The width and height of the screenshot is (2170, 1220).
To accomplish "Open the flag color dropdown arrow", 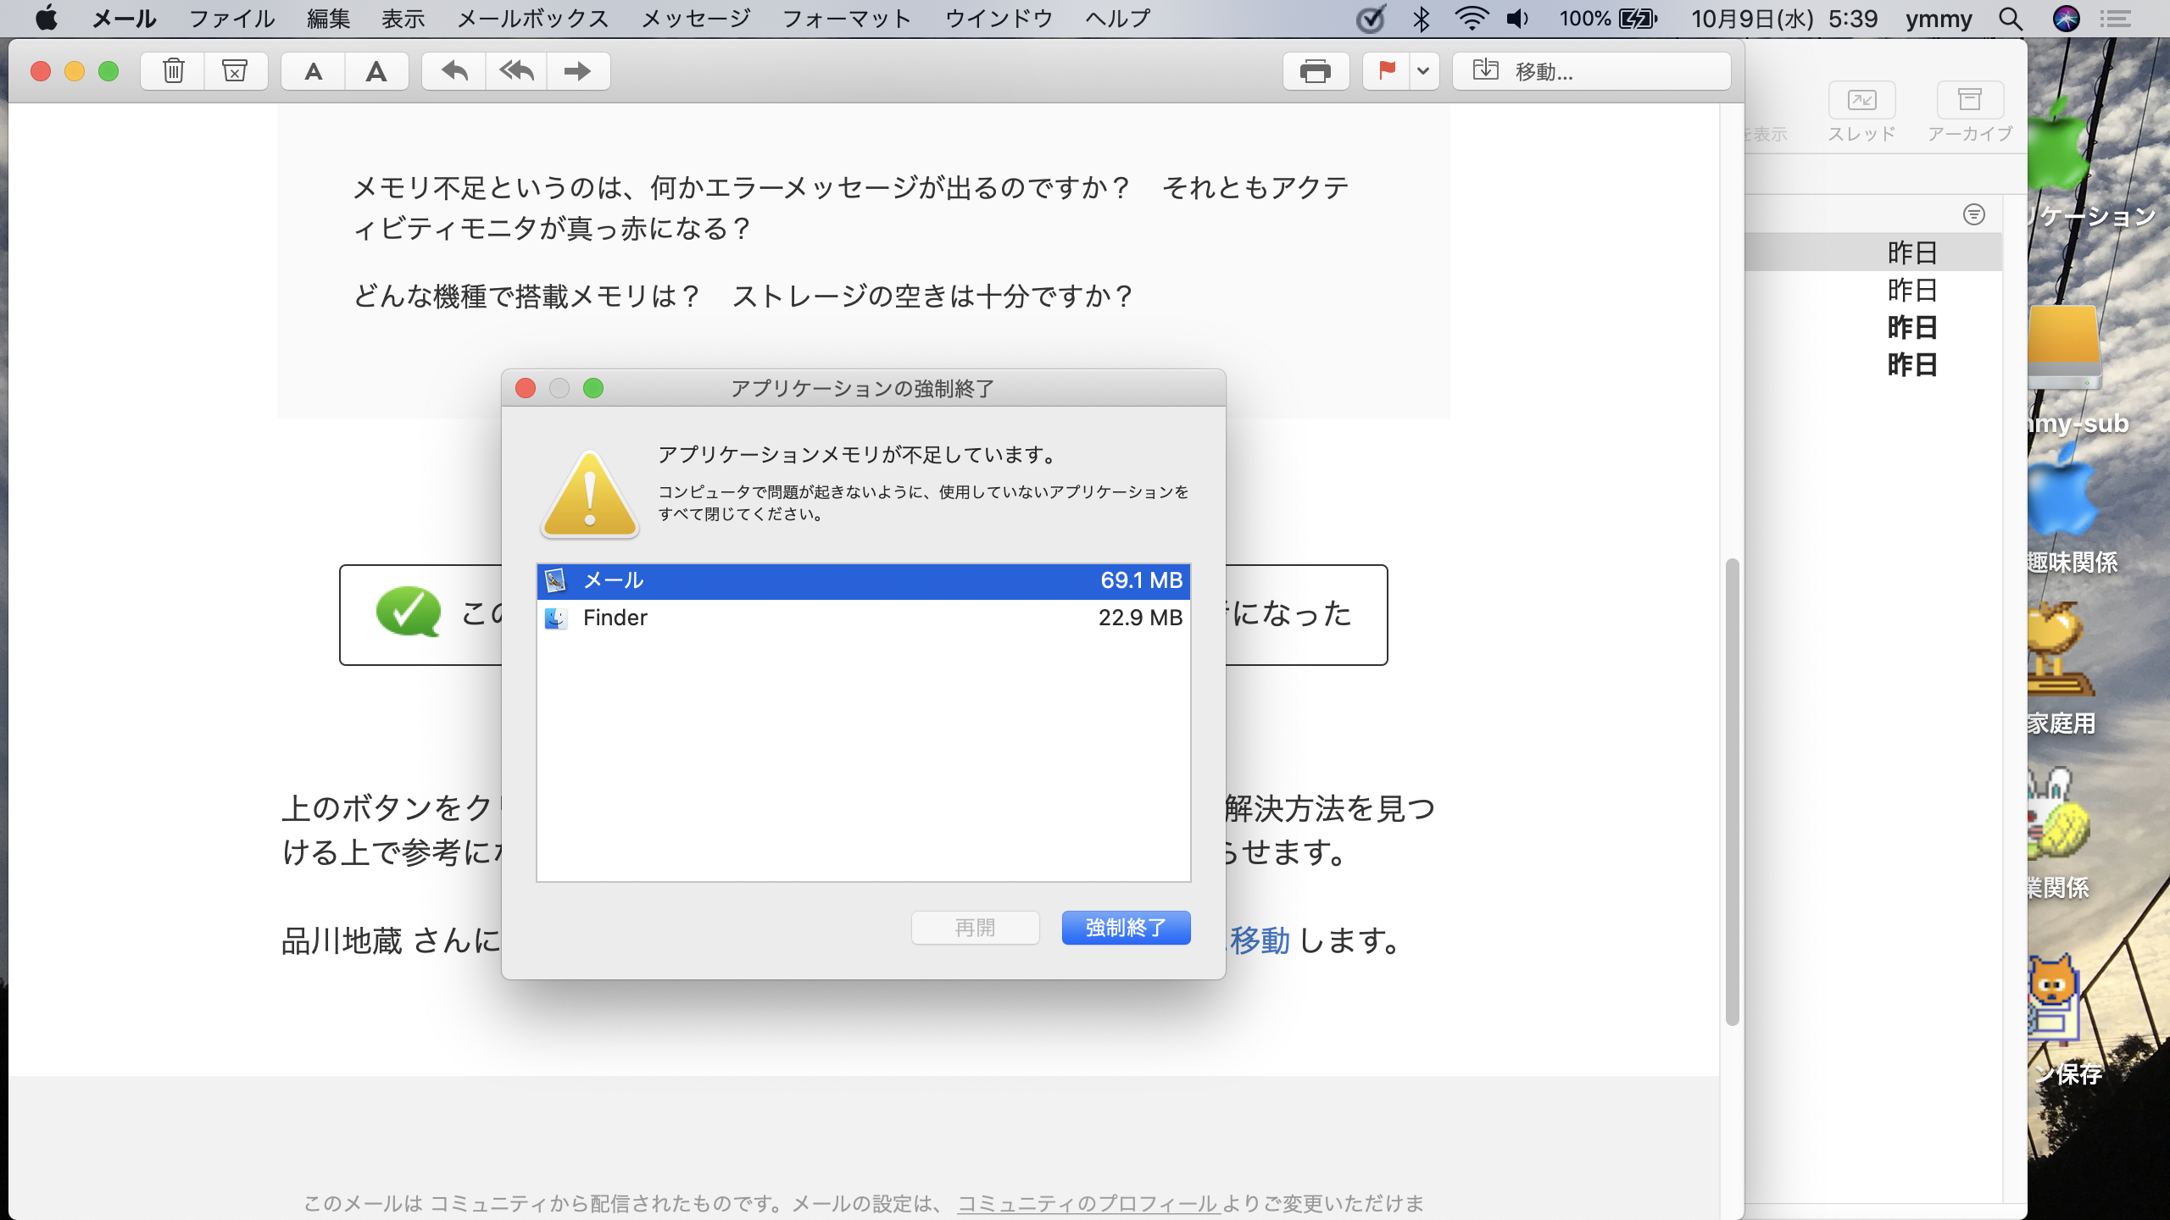I will pyautogui.click(x=1423, y=71).
